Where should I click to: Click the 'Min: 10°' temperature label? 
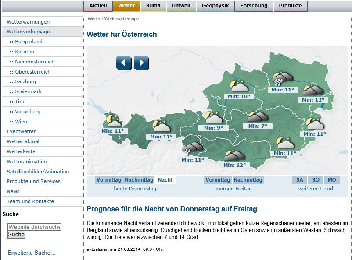point(239,97)
